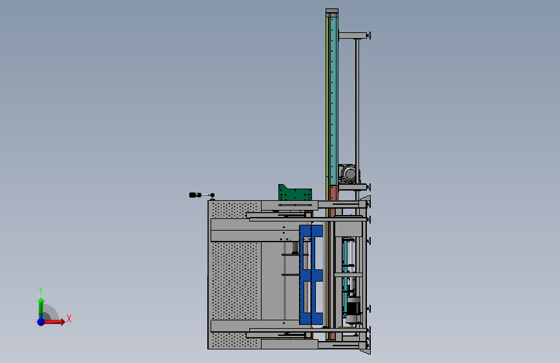Click the blue Z axis ball of the triad
This screenshot has height=363, width=560.
coord(41,322)
